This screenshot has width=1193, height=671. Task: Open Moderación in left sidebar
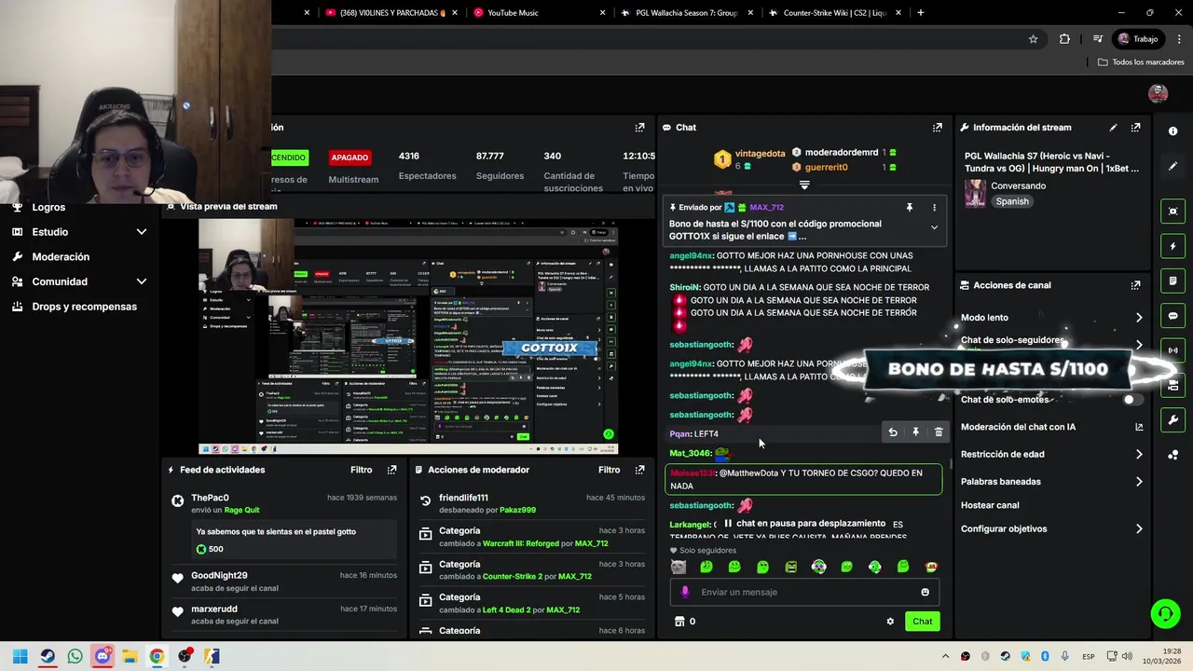tap(61, 257)
